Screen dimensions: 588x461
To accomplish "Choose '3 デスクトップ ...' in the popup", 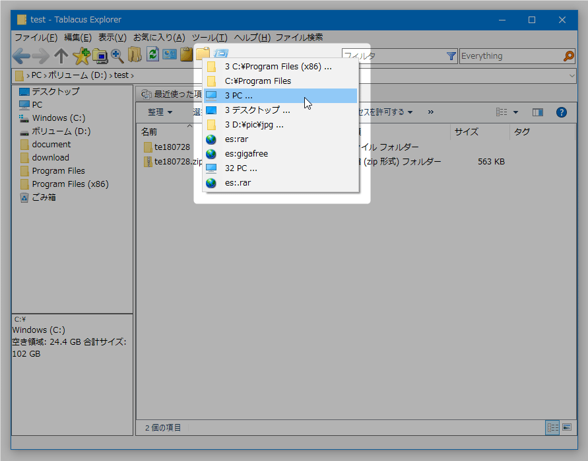I will pyautogui.click(x=280, y=110).
